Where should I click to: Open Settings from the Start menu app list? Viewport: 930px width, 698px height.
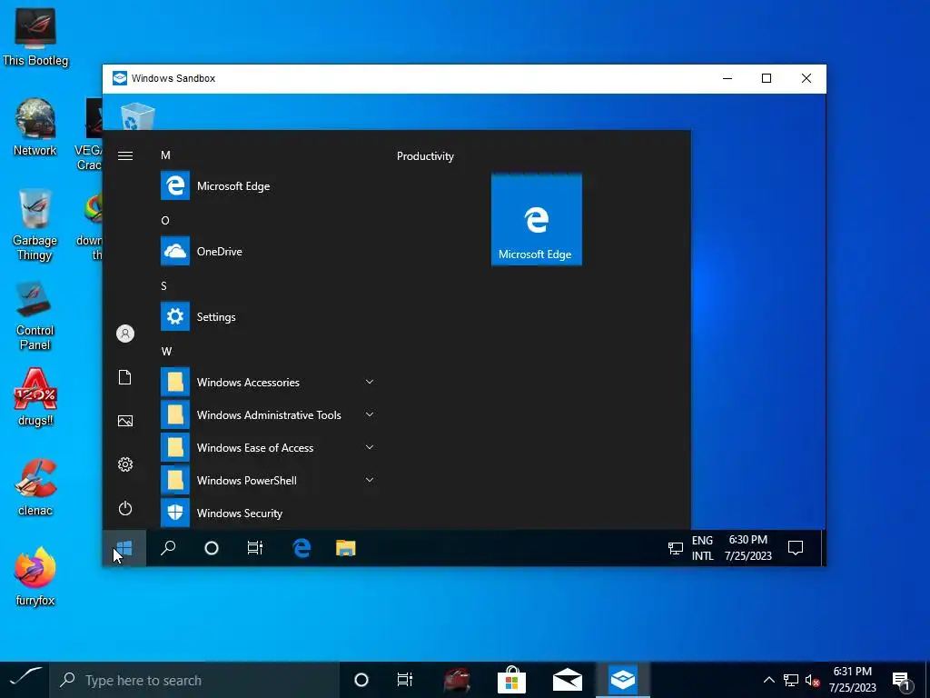click(x=267, y=316)
